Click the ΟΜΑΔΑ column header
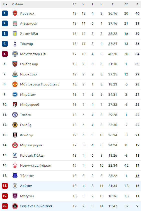Screen dimensions: 141x211 (x=17, y=4)
